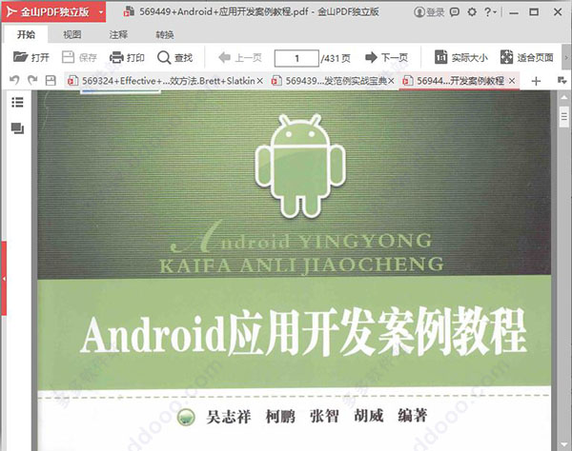This screenshot has width=572, height=451.
Task: Open the outline bookmarks panel icon
Action: [x=17, y=103]
